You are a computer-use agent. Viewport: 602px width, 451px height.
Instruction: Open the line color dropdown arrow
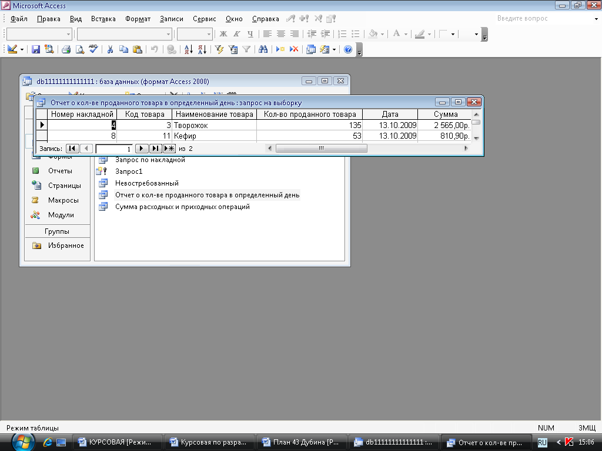[x=429, y=34]
